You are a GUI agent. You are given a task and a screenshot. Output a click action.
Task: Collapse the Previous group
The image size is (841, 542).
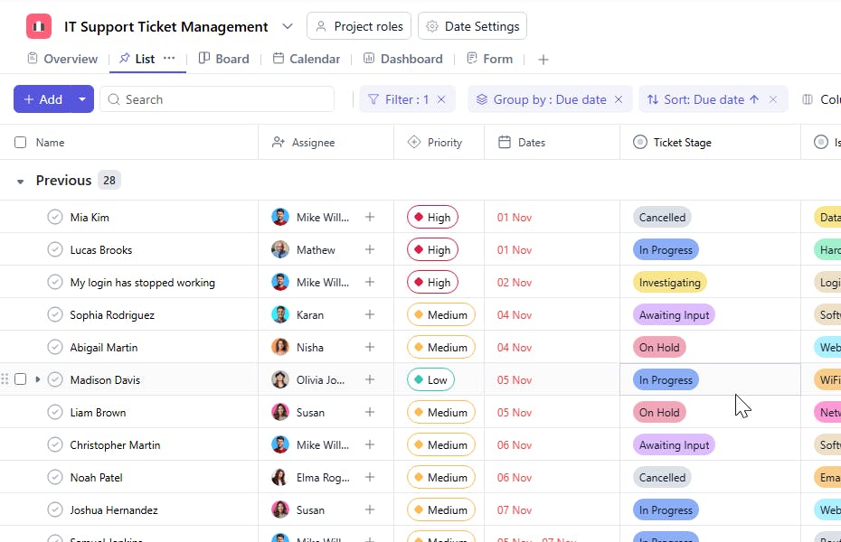tap(21, 182)
